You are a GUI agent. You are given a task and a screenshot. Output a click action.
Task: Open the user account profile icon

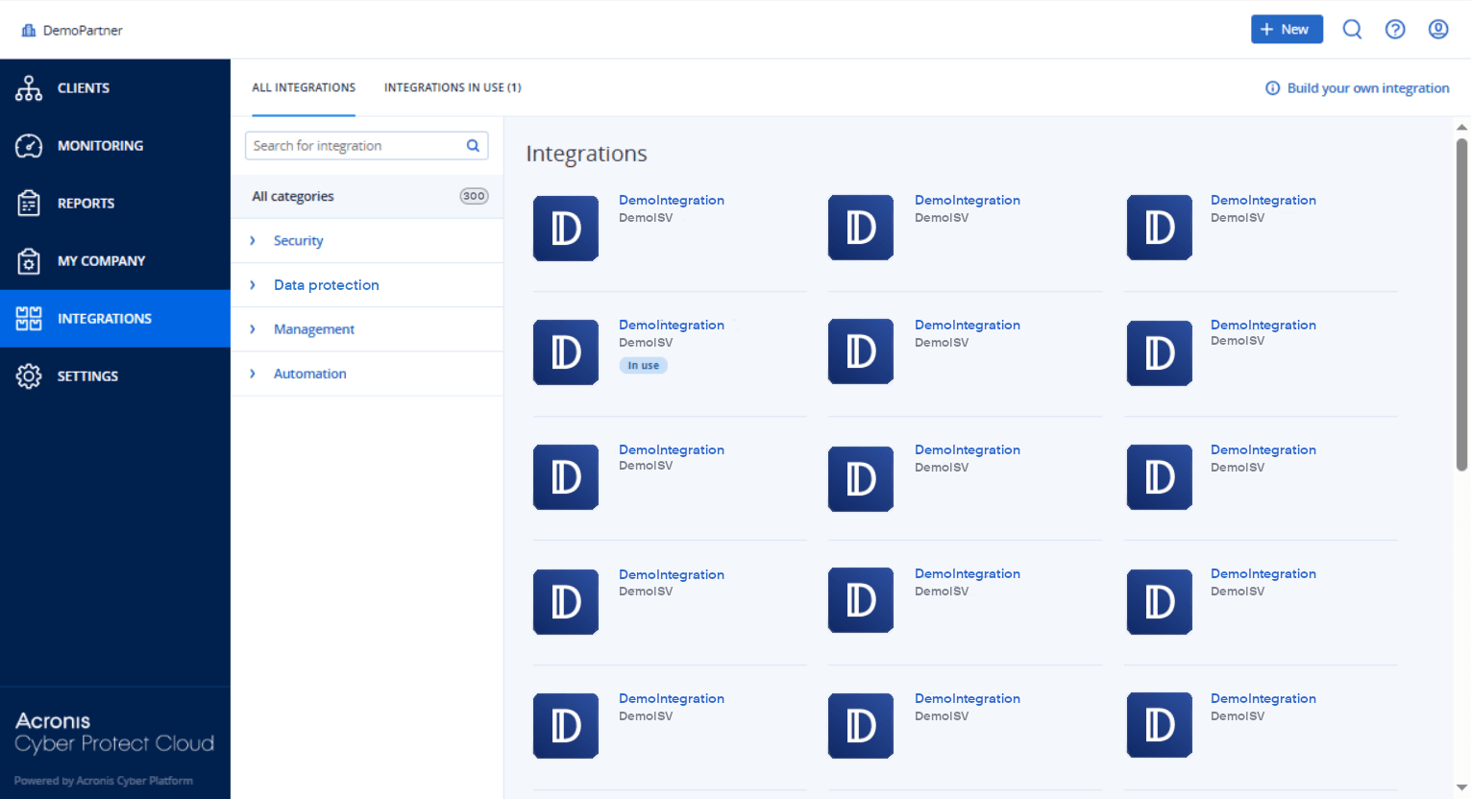(1438, 30)
